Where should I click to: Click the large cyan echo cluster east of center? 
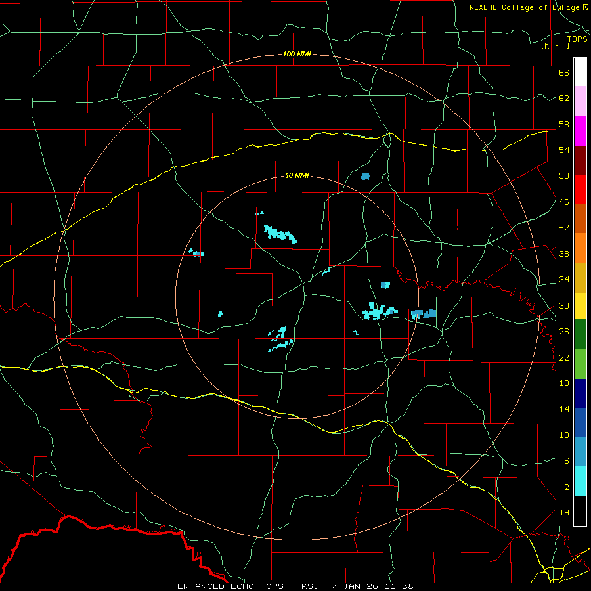tap(379, 311)
